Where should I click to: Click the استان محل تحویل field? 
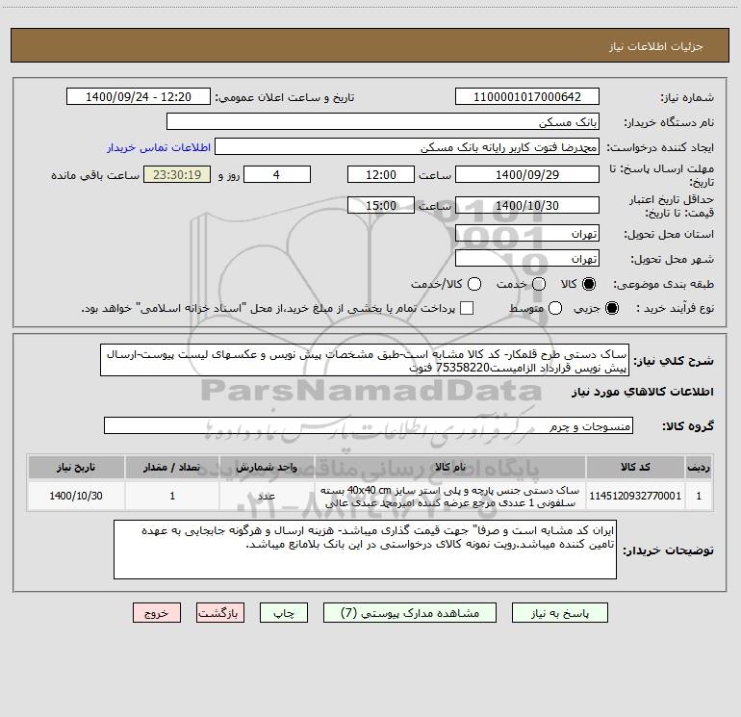(527, 233)
